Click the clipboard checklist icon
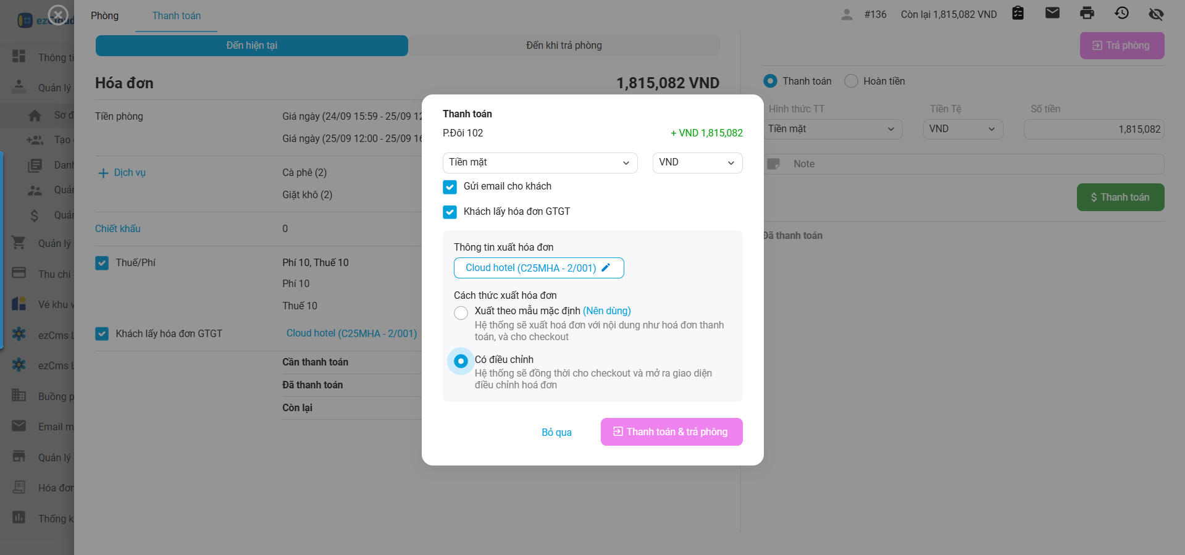Viewport: 1185px width, 555px height. point(1018,14)
